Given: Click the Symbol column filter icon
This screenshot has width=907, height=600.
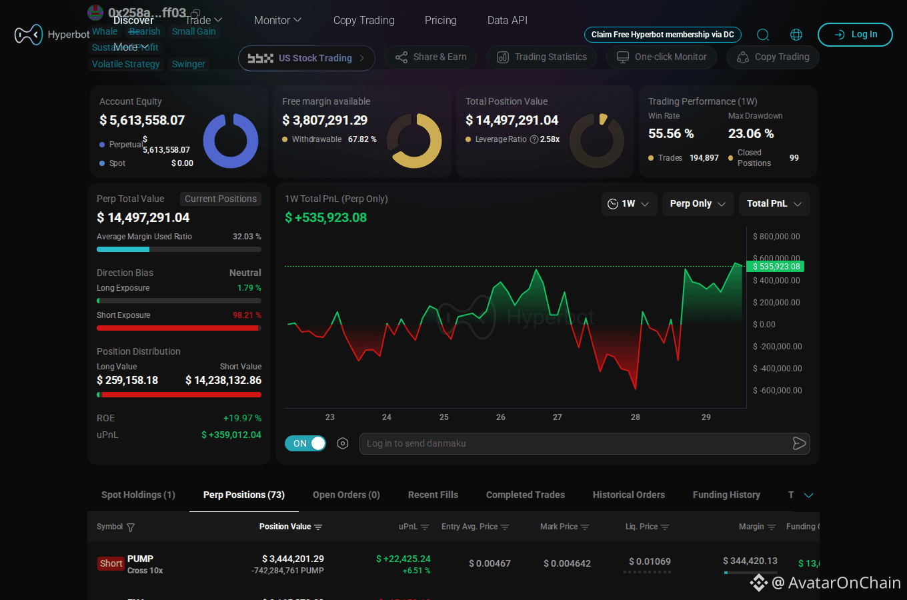Looking at the screenshot, I should click(131, 527).
